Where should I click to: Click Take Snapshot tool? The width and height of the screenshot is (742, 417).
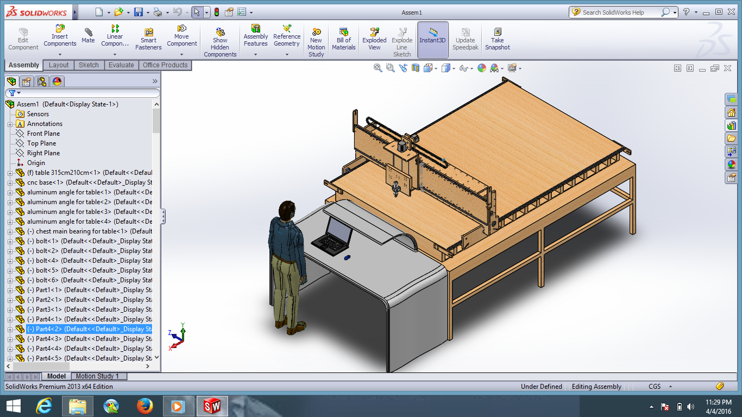(497, 39)
